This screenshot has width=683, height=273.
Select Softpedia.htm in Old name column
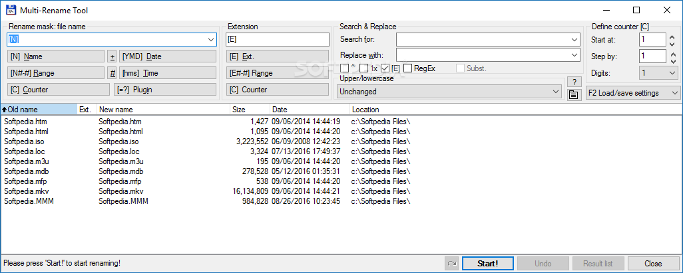click(25, 122)
